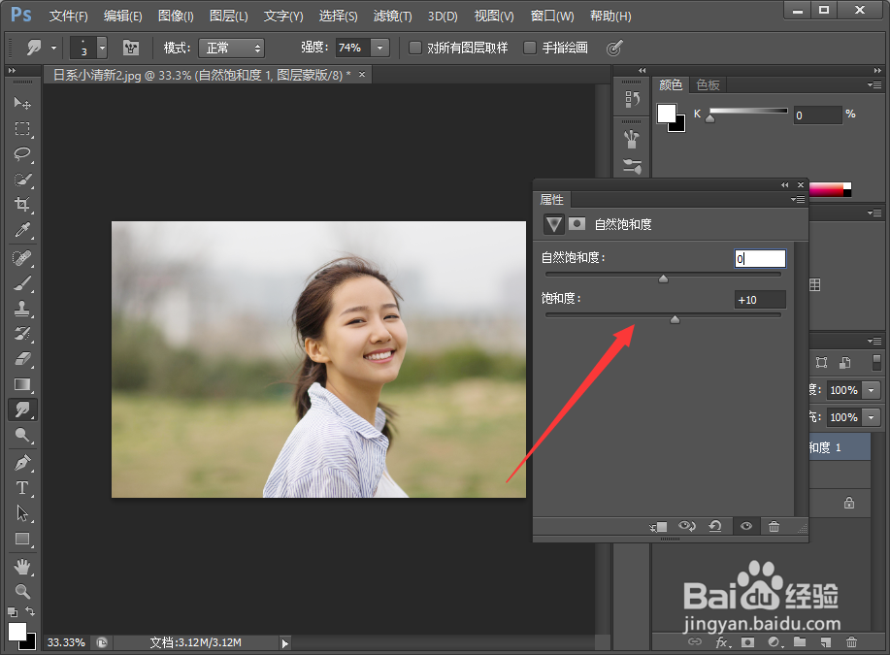Reset adjustment to defaults in Properties
Screen dimensions: 890x655
coord(715,527)
